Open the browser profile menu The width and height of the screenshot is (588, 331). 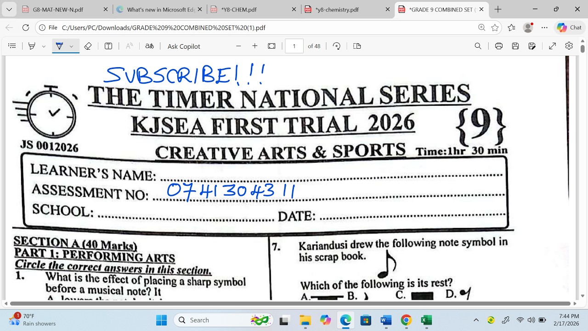point(528,28)
